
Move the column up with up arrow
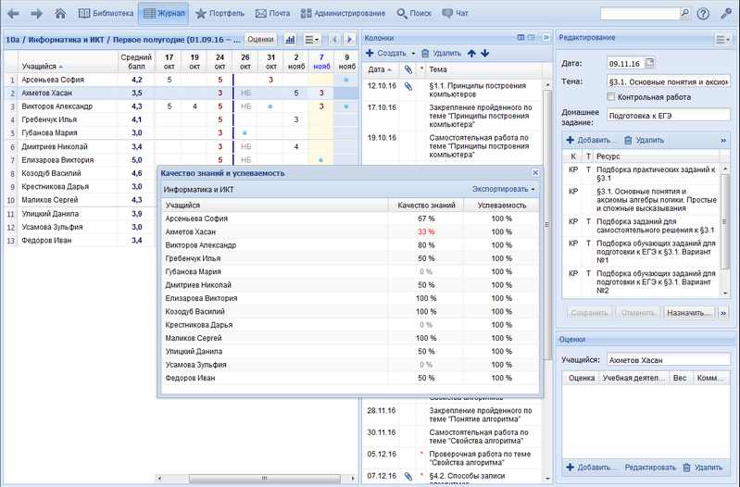coord(472,54)
